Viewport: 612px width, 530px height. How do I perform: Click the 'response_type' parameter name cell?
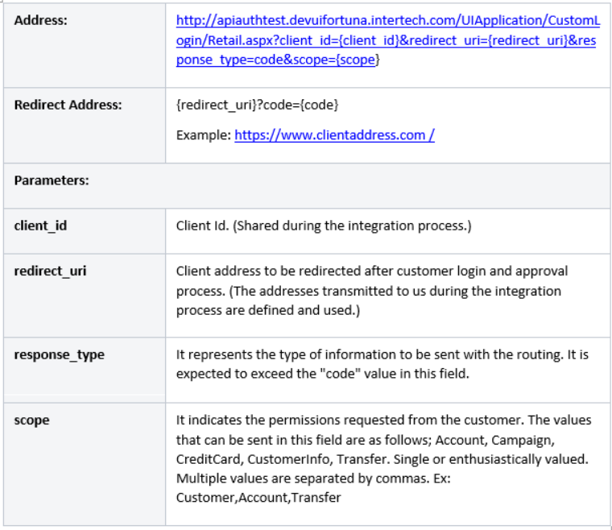point(59,354)
